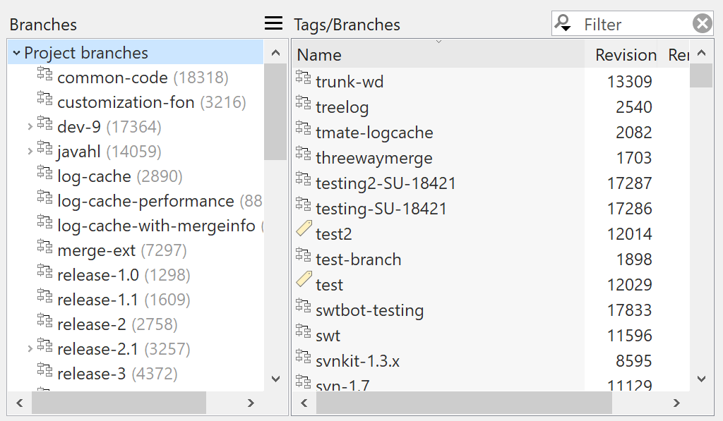
Task: Clear the filter using the X button
Action: tap(703, 23)
